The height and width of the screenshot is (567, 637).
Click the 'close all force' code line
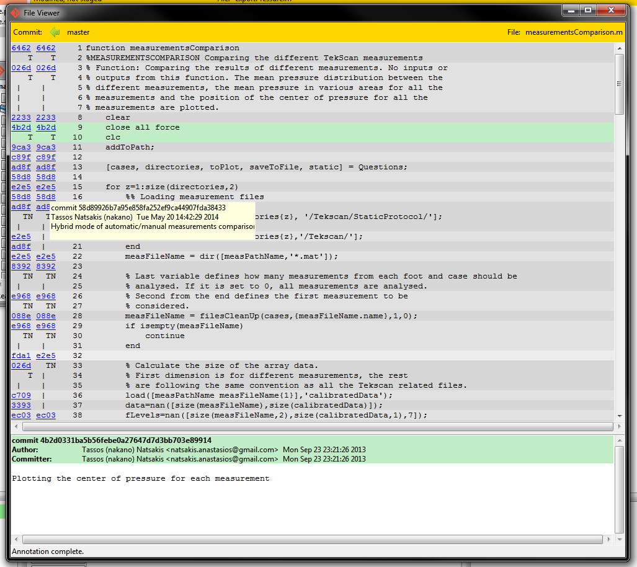[x=143, y=127]
